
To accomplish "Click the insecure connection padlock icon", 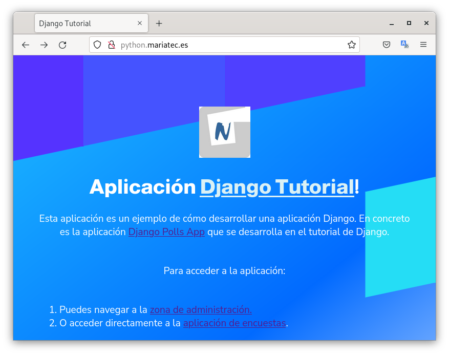I will 111,45.
